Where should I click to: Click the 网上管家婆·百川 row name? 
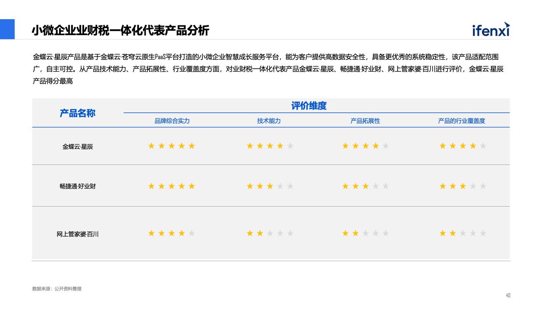pyautogui.click(x=78, y=234)
